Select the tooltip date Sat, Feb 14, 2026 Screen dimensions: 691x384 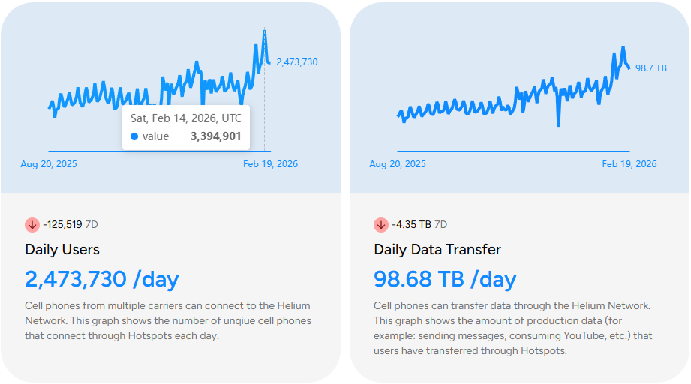click(186, 118)
